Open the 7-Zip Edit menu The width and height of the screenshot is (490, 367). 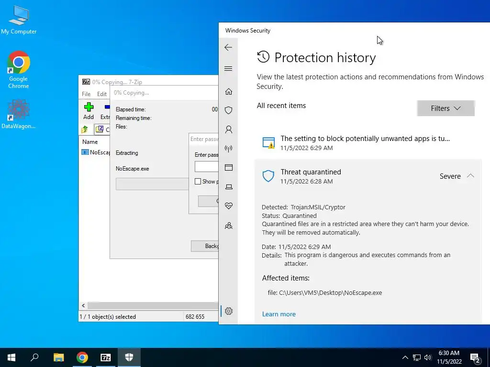[102, 94]
